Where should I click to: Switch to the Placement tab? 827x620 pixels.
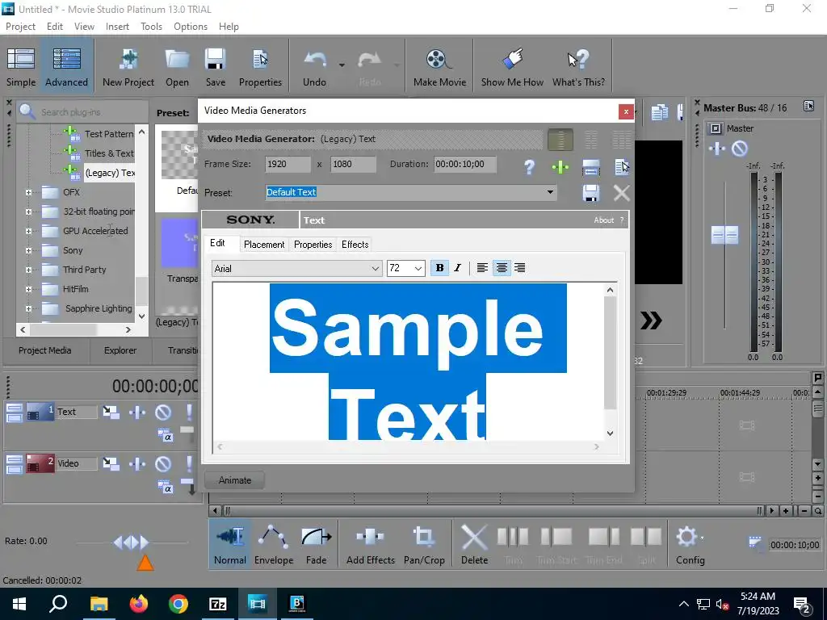[x=264, y=244]
